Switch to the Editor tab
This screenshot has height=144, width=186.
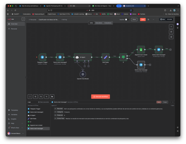[x=91, y=23]
